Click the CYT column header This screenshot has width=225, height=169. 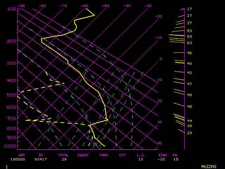[x=122, y=155]
